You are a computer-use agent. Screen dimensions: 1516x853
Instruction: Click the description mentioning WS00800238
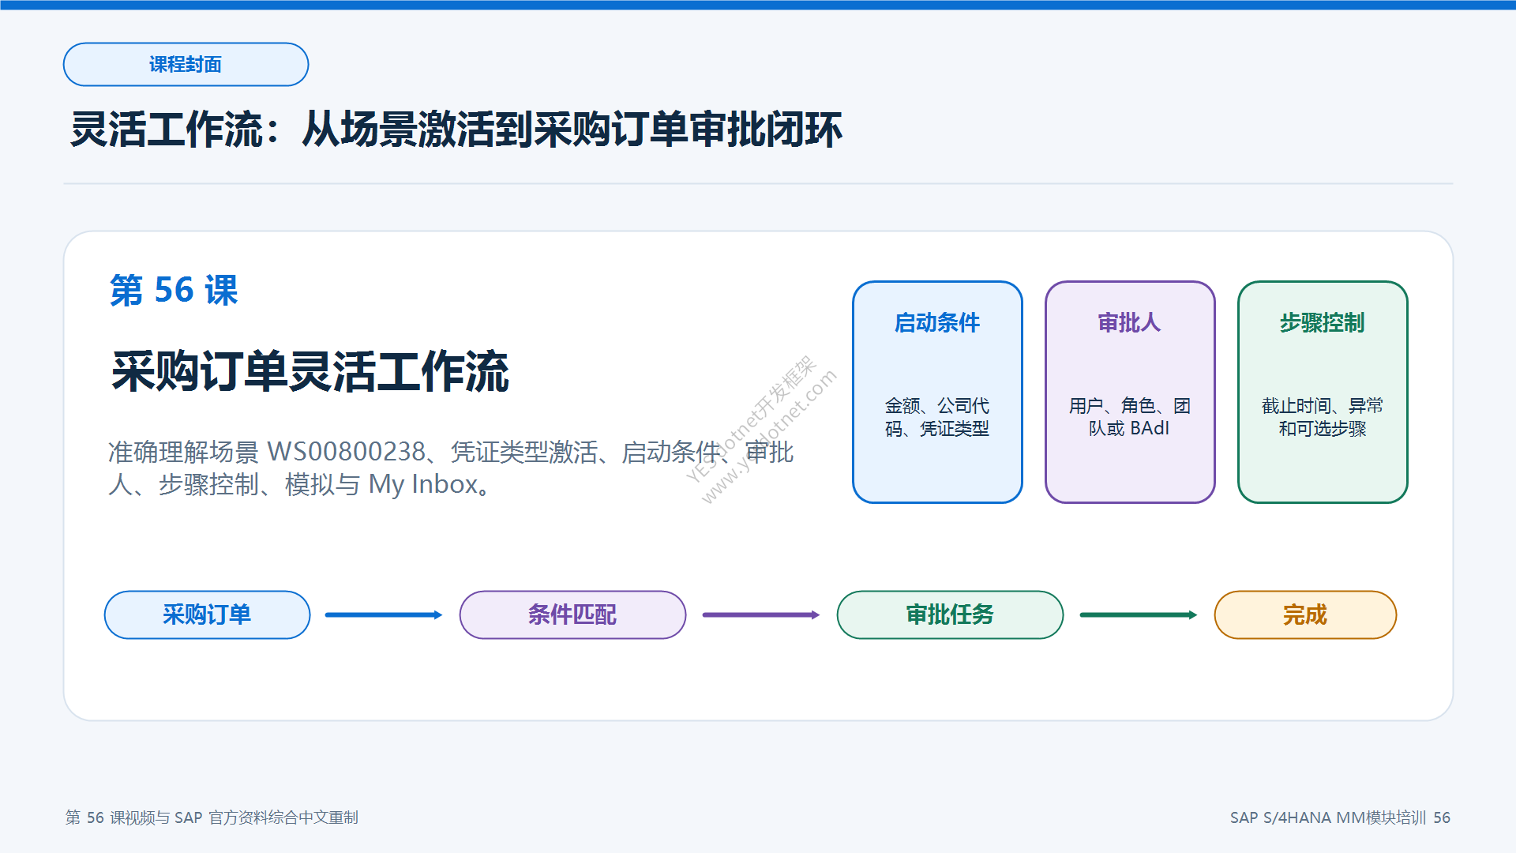(451, 468)
